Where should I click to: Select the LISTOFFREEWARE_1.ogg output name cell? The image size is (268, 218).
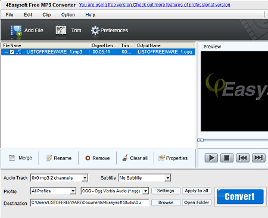[x=165, y=52]
